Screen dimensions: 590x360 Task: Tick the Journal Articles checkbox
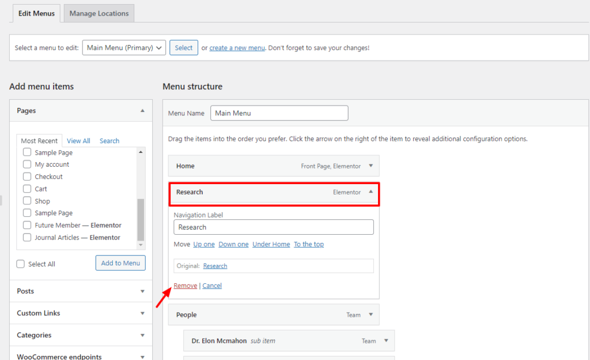click(27, 237)
